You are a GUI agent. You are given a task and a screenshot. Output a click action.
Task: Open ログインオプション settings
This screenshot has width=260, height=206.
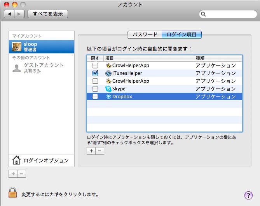(x=42, y=160)
